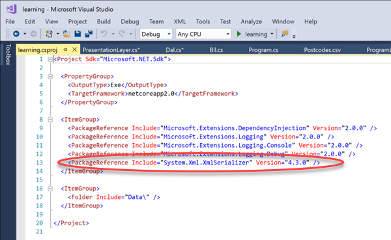Start debugging with the green play button

coord(239,34)
